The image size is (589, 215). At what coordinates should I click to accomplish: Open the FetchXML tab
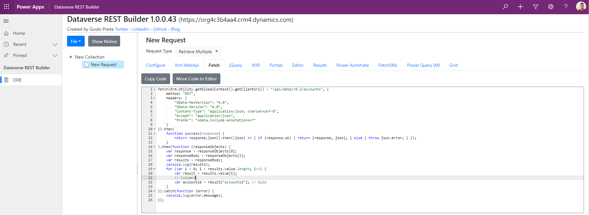point(388,65)
